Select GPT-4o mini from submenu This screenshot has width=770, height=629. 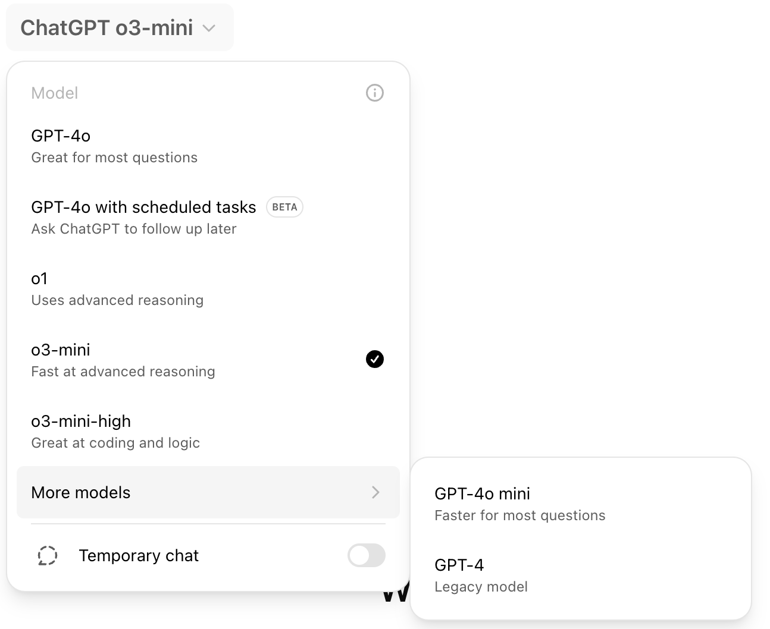point(482,494)
